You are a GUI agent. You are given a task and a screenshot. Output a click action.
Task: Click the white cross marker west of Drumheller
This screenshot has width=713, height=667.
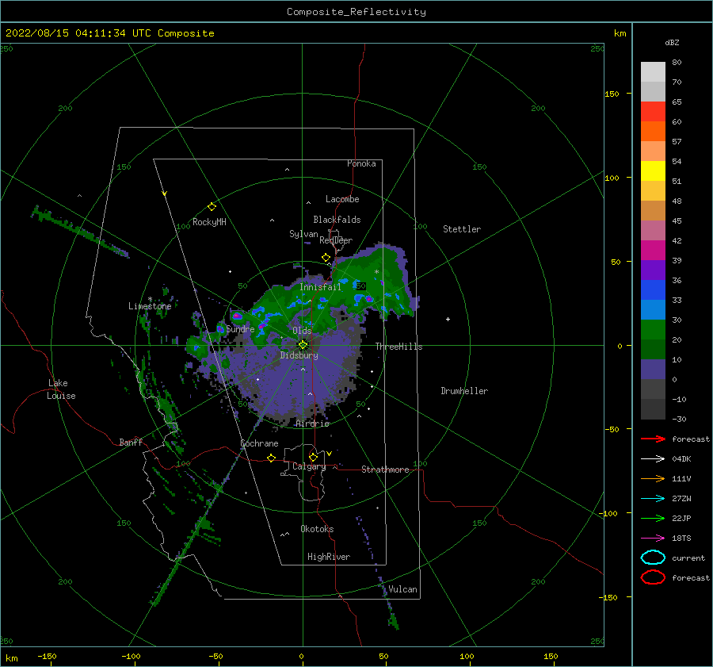tap(448, 319)
